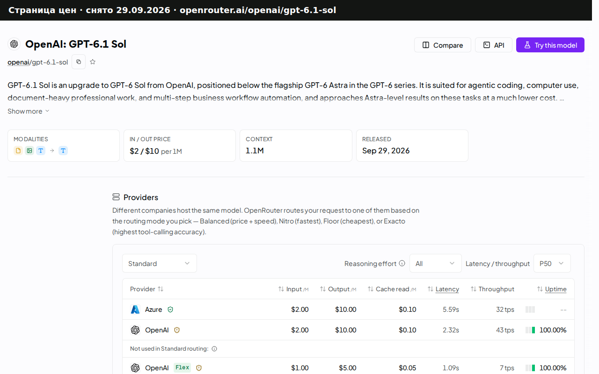Viewport: 599px width, 374px height.
Task: Click the 'Not used in Standard routing:' label
Action: tap(169, 349)
